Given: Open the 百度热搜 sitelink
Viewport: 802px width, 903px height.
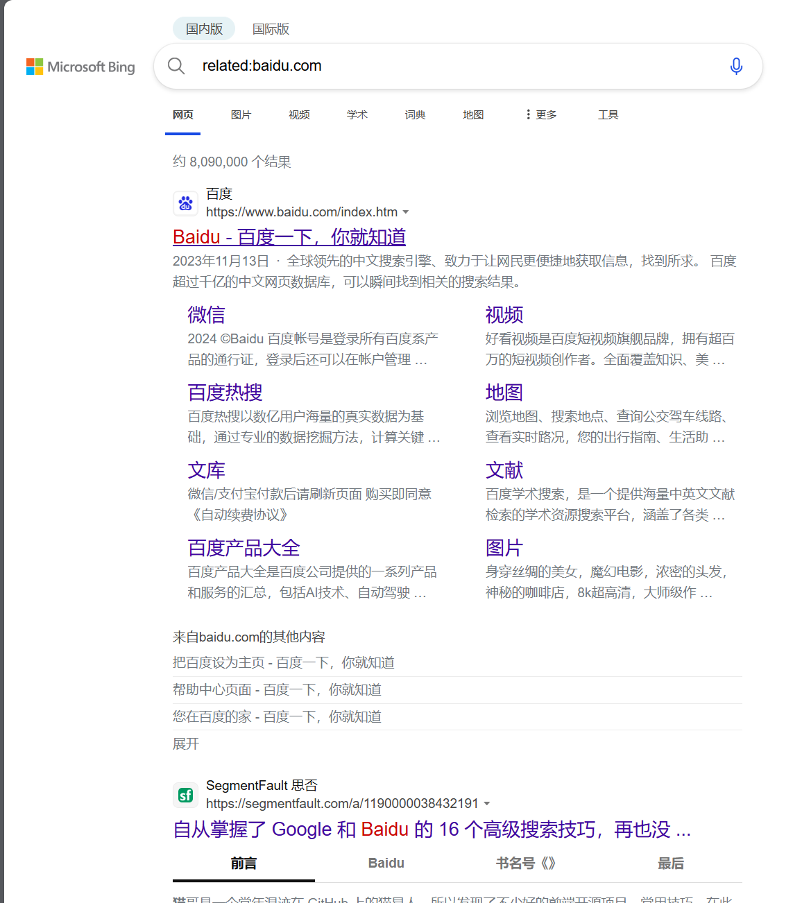Looking at the screenshot, I should click(223, 392).
